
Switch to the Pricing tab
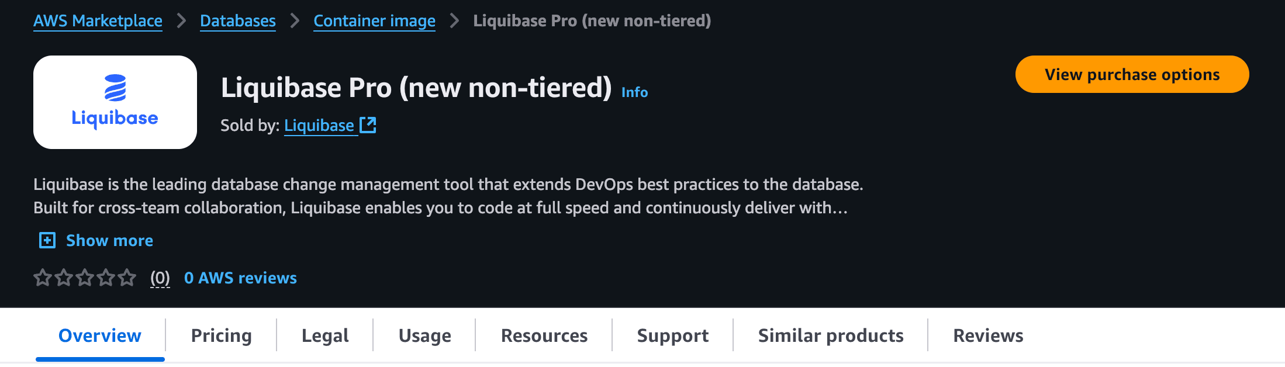pyautogui.click(x=221, y=335)
